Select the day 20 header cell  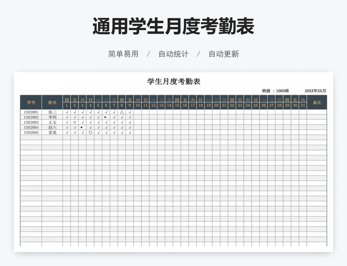(216, 105)
